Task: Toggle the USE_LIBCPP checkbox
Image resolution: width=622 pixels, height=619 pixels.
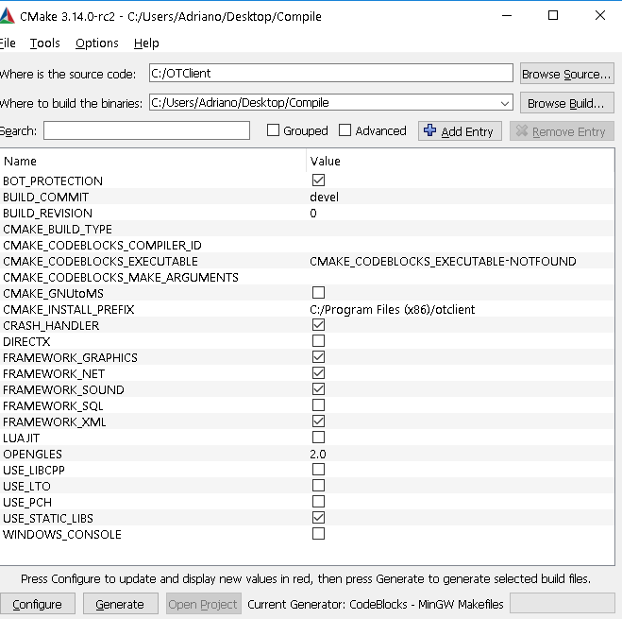Action: (318, 470)
